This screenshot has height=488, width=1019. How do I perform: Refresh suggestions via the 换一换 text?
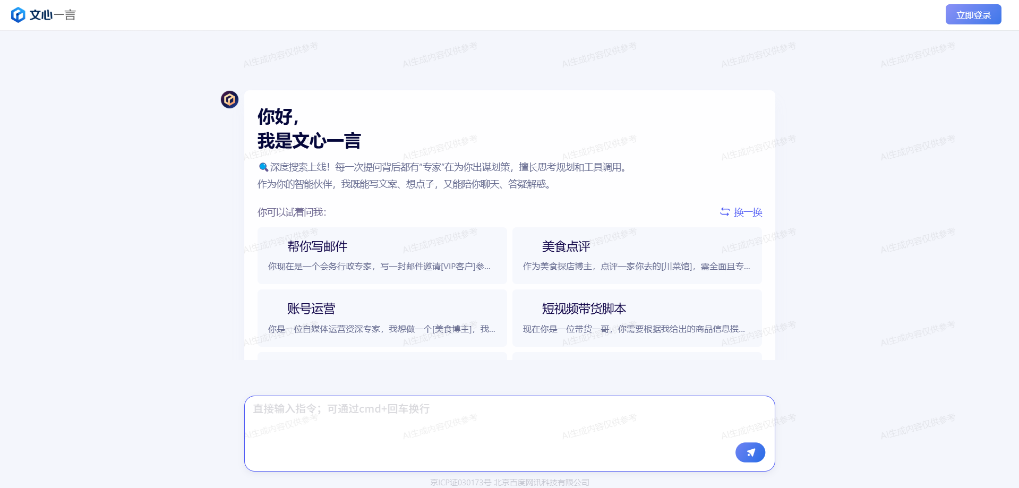[748, 212]
